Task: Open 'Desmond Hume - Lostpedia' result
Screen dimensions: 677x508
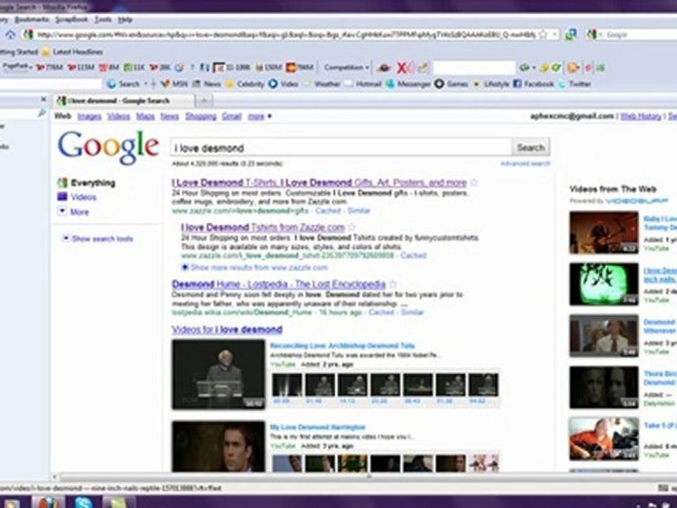Action: (279, 284)
